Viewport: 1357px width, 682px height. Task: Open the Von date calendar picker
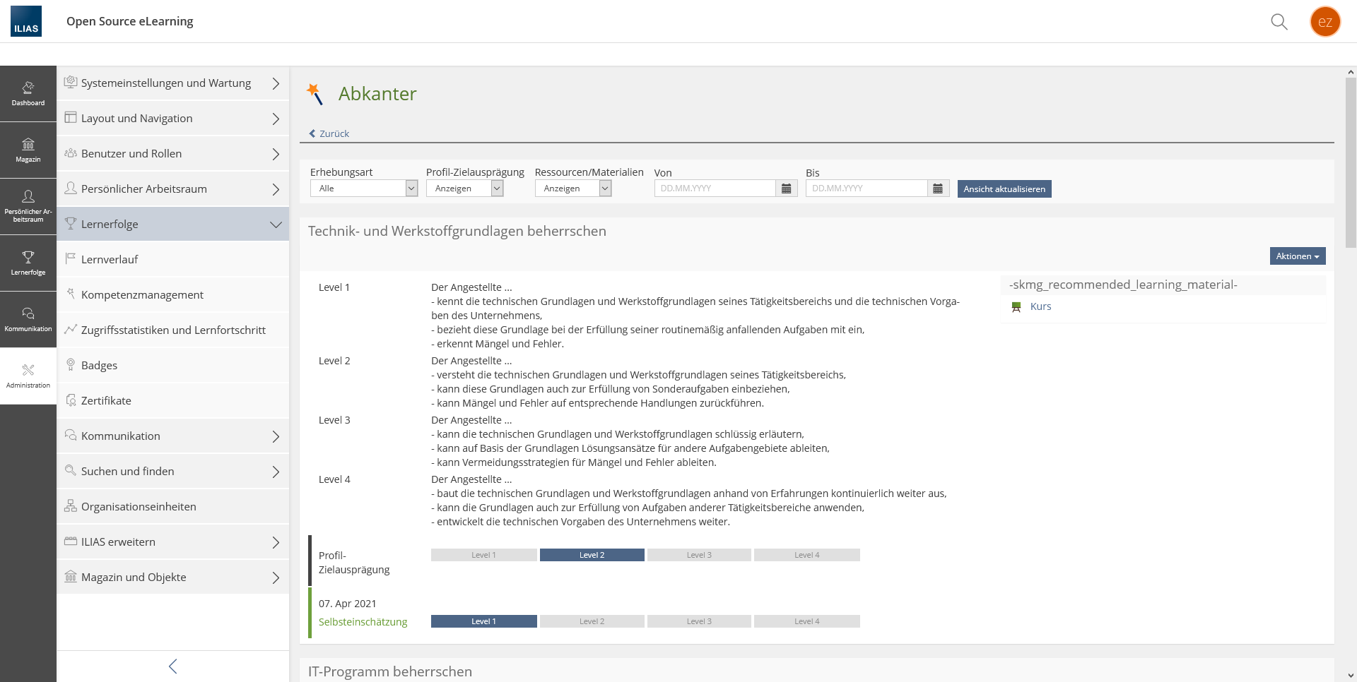pyautogui.click(x=786, y=189)
